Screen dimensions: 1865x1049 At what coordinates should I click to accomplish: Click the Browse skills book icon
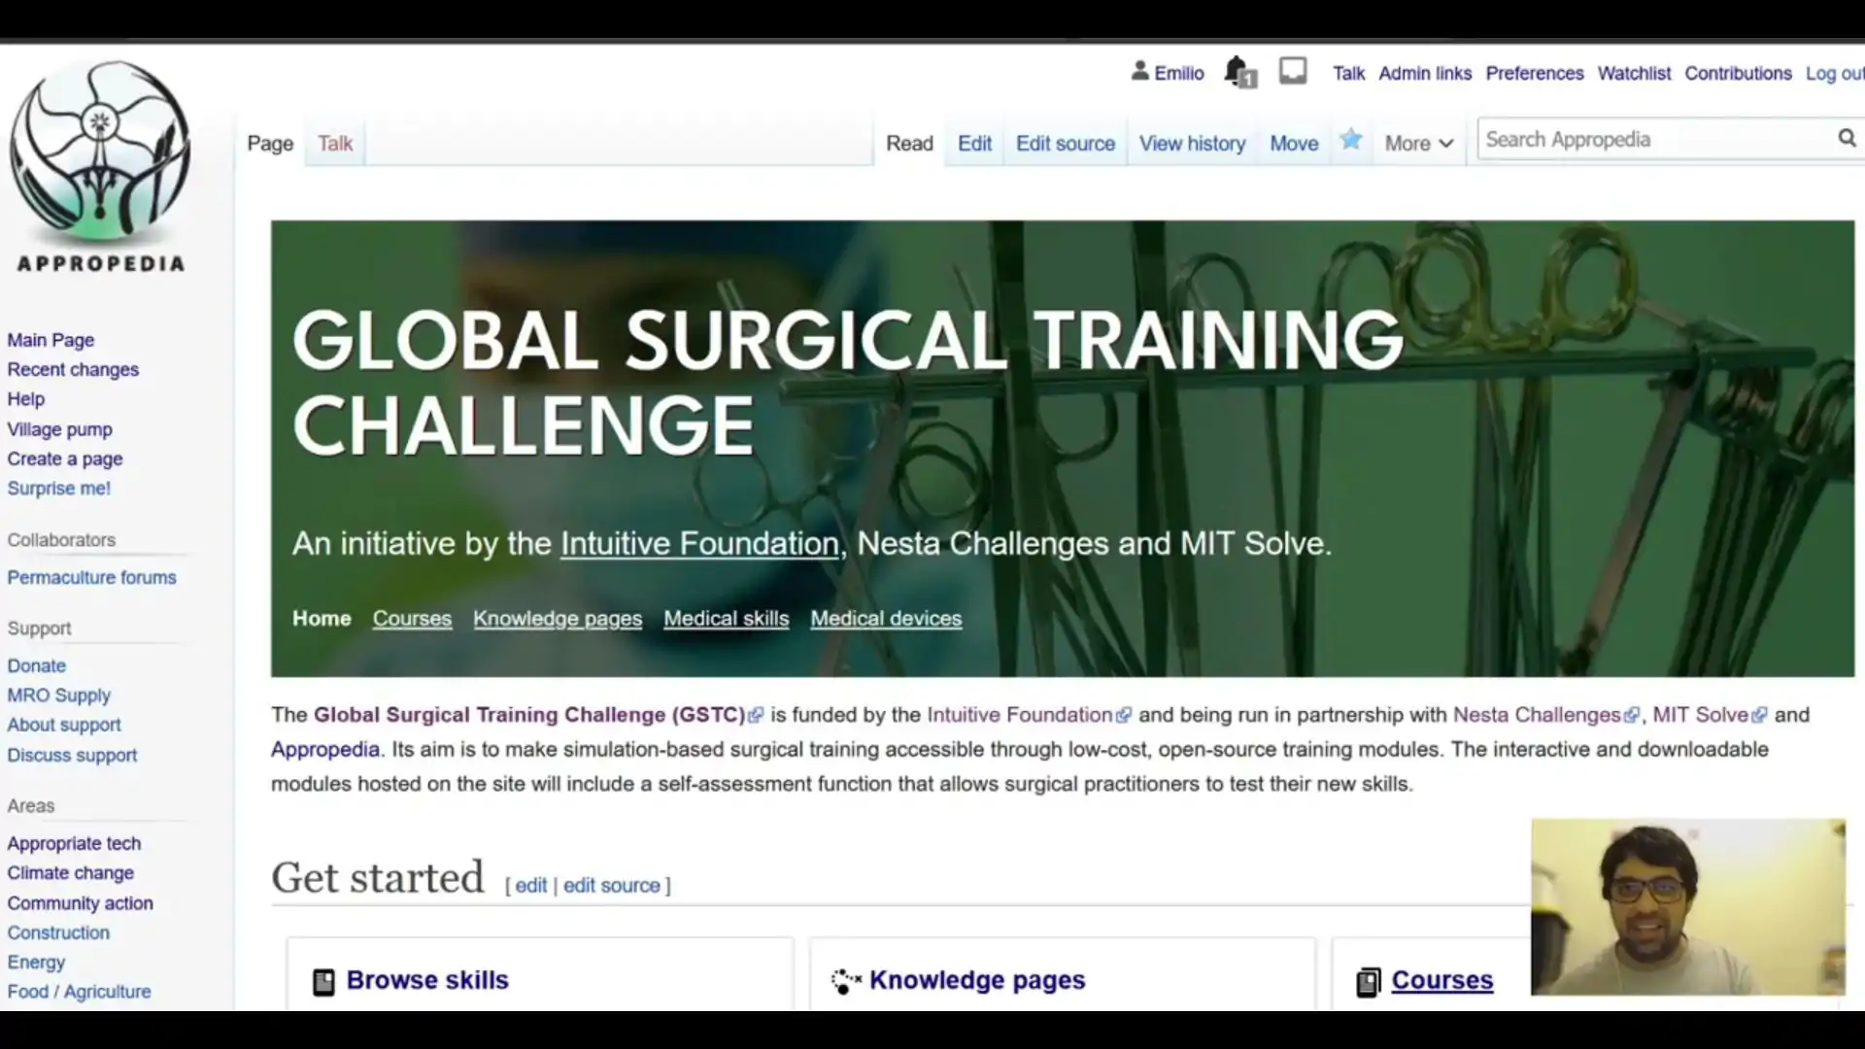[x=323, y=982]
